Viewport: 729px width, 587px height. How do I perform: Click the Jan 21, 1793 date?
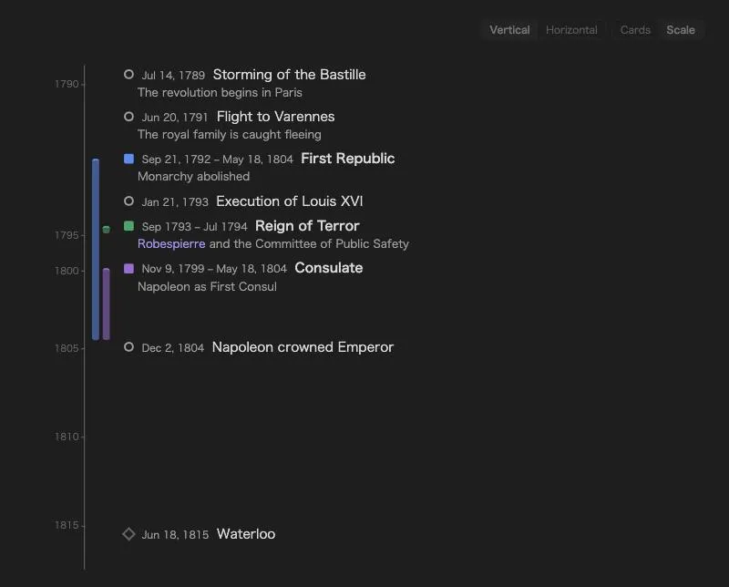click(x=175, y=201)
